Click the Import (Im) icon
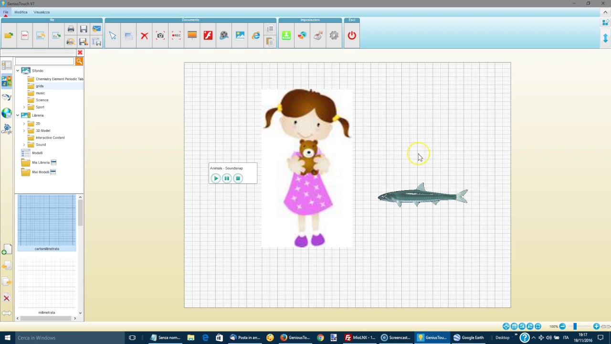Viewport: 611px width, 344px height. tap(41, 35)
